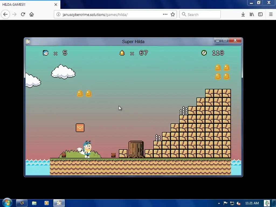Click the right floating golden bell in the pair

click(x=89, y=94)
